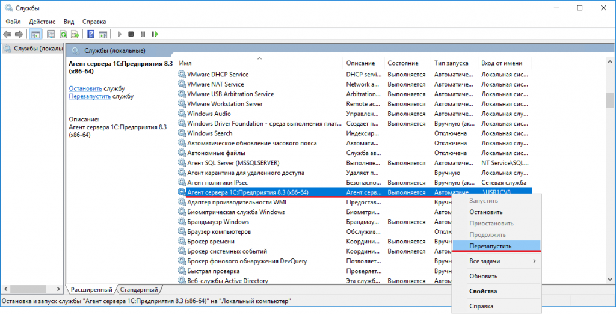Click the Start service play icon

(120, 34)
